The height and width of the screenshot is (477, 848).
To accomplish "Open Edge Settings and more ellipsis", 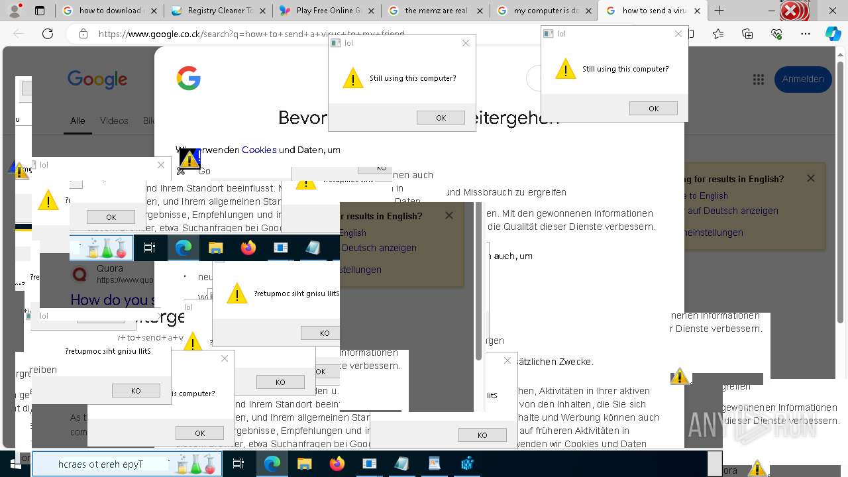I will (x=805, y=34).
